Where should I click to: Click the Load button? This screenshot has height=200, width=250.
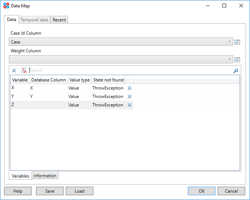point(79,191)
